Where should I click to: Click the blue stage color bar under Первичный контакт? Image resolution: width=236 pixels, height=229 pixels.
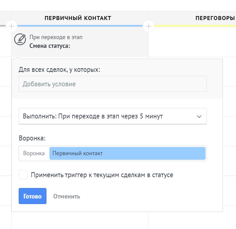(80, 26)
